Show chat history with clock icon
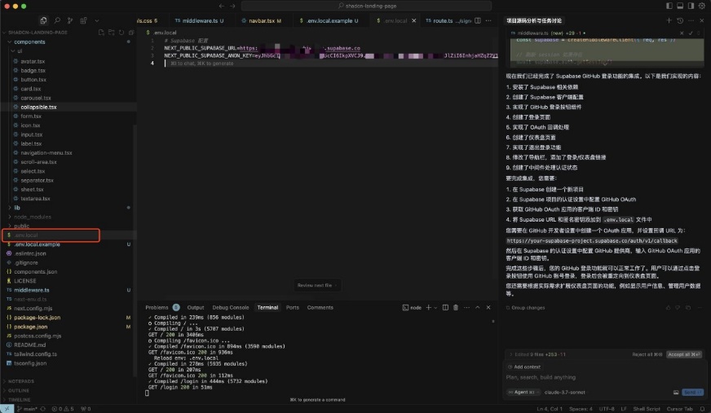This screenshot has width=711, height=413. [680, 20]
